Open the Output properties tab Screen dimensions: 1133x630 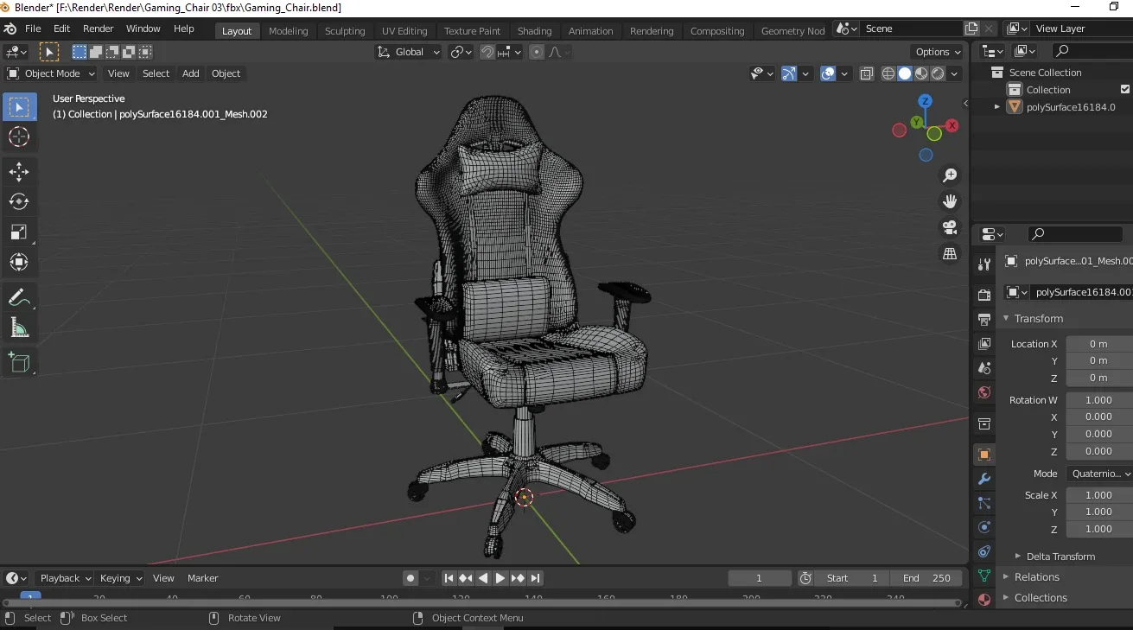coord(983,319)
